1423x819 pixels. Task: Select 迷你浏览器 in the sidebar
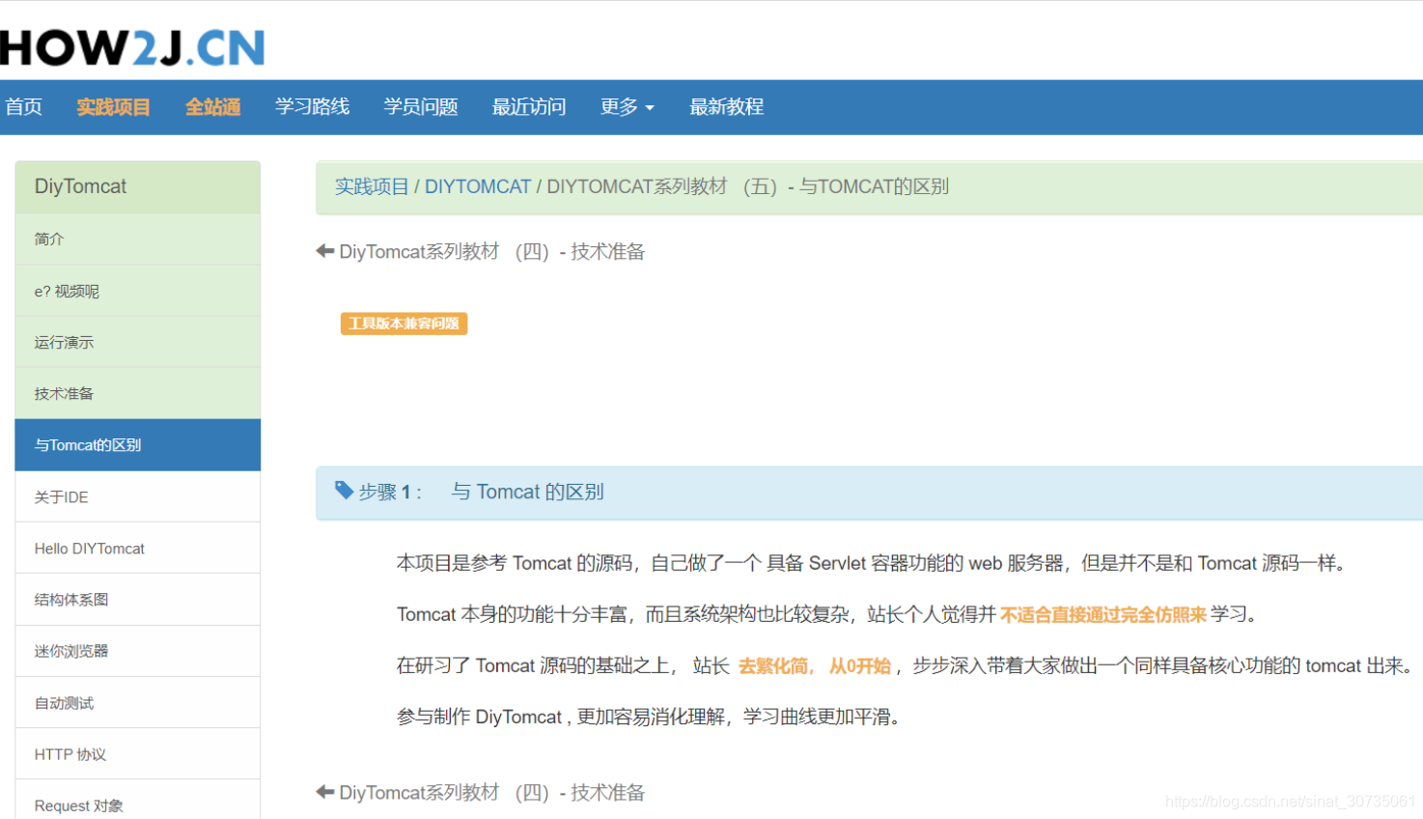pyautogui.click(x=138, y=651)
